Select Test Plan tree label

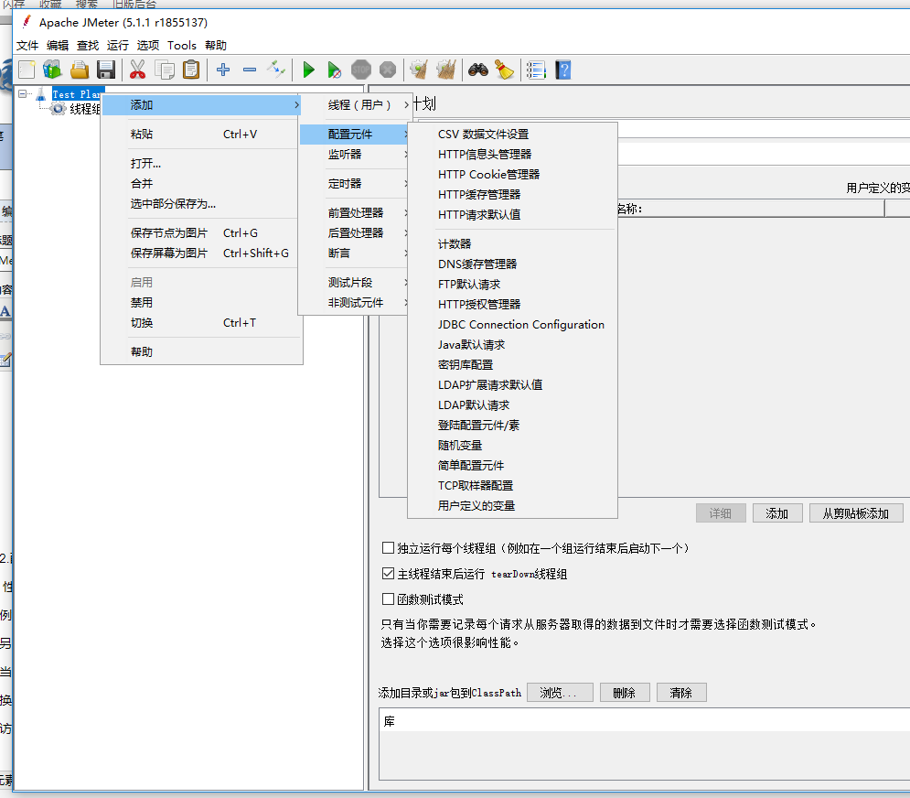point(77,94)
